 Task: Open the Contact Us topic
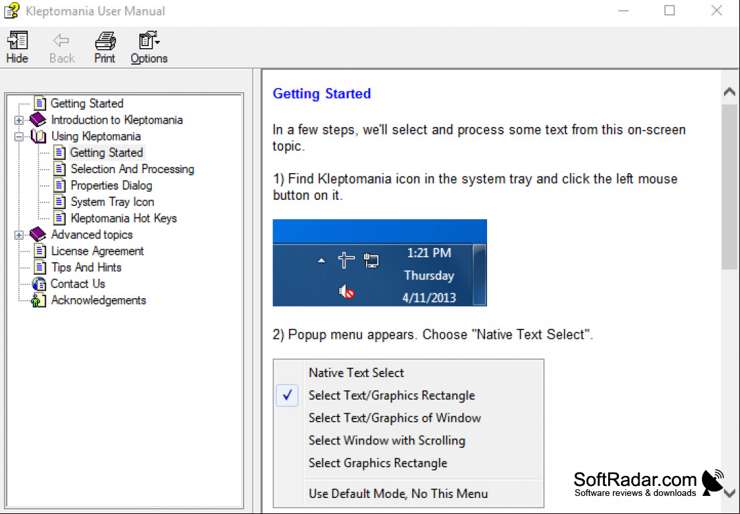coord(78,284)
